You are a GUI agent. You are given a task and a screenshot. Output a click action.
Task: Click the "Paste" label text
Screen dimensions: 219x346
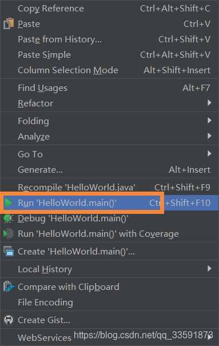click(29, 24)
